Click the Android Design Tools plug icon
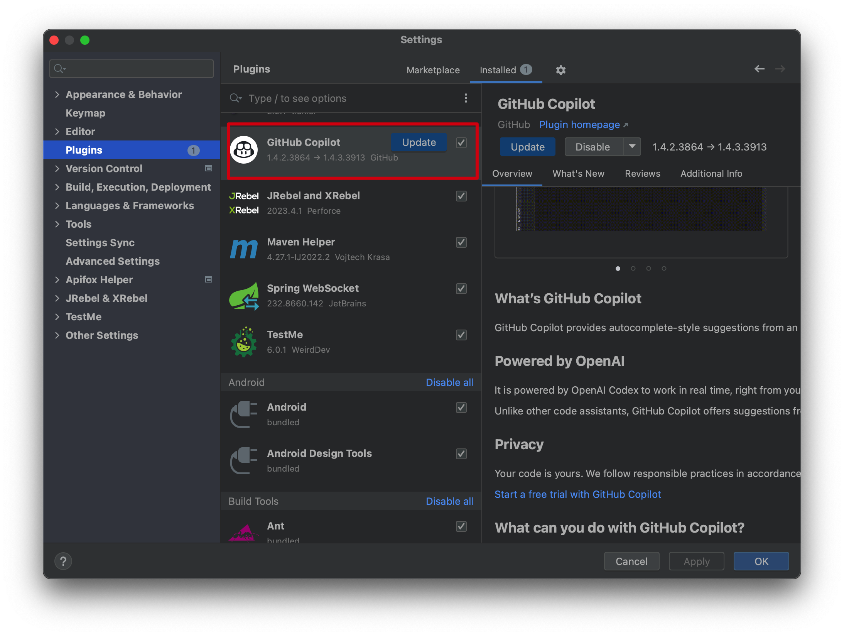844x636 pixels. [x=244, y=461]
